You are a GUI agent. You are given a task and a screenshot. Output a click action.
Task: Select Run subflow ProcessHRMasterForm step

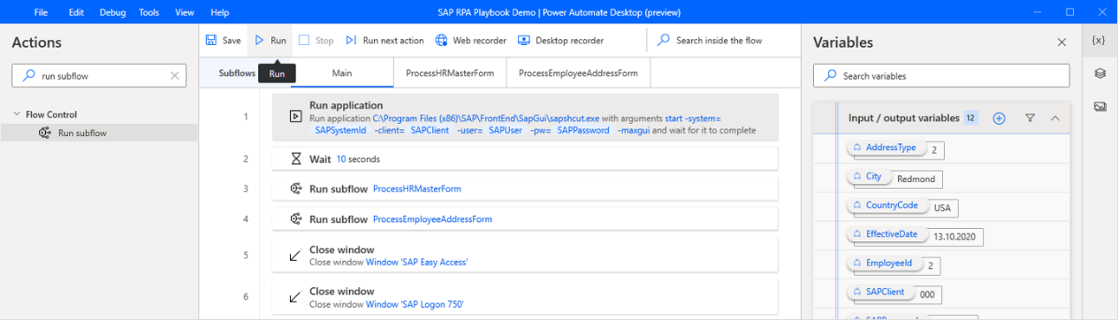point(525,188)
